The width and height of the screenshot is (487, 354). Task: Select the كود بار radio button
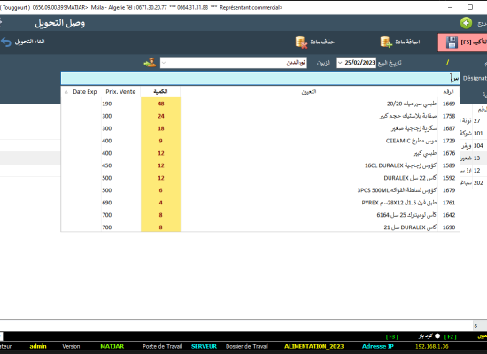pos(437,336)
